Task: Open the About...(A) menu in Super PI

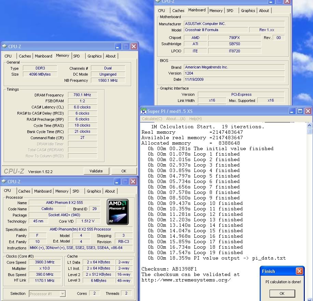Action: (176, 119)
